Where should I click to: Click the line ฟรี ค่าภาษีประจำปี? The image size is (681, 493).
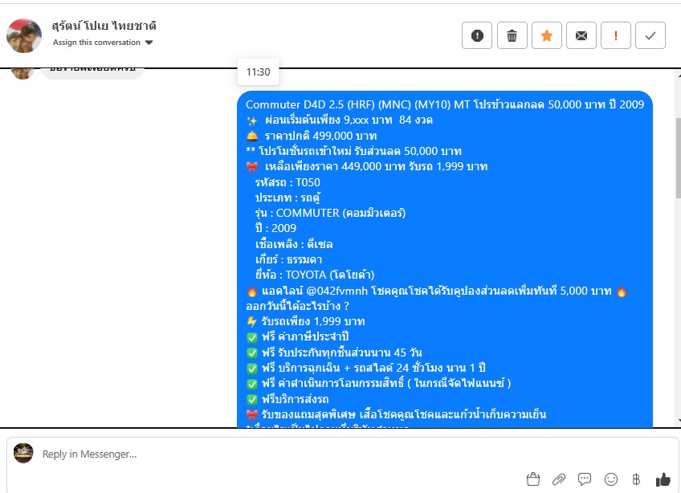point(297,337)
